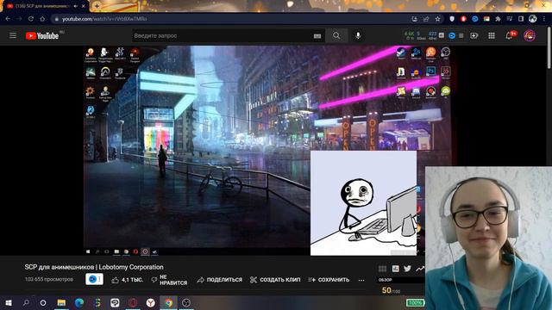Create a clip with "Создать клип"
This screenshot has height=310, width=552.
click(x=275, y=280)
